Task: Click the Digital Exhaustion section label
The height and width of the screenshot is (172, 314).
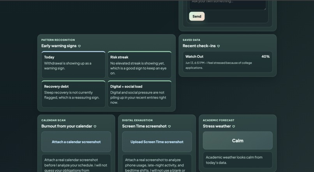Action: pyautogui.click(x=138, y=120)
